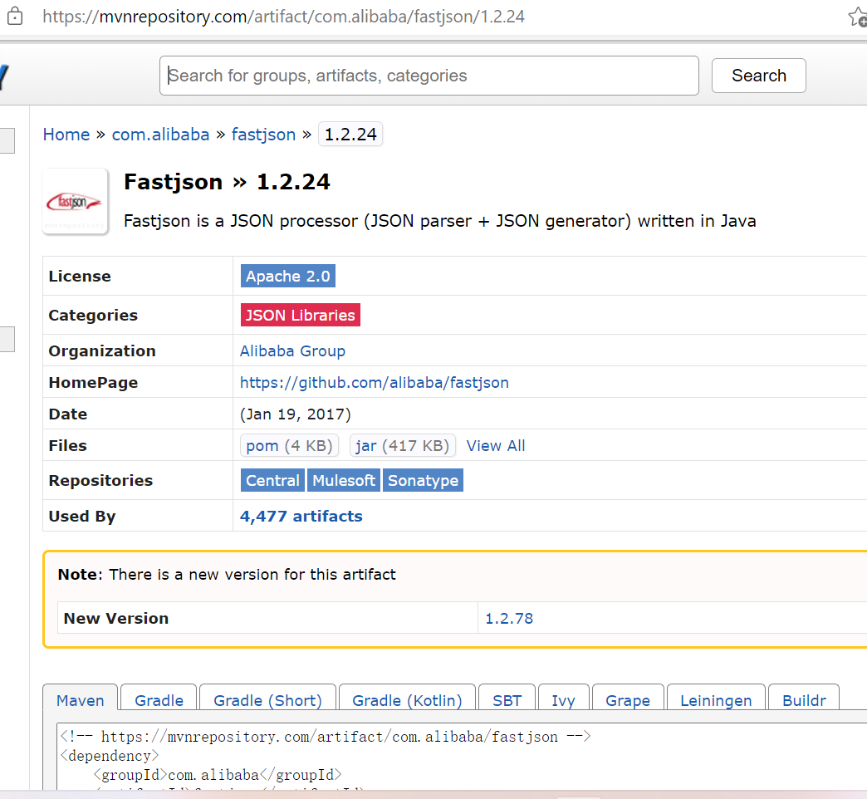This screenshot has width=867, height=799.
Task: Open fastjson breadcrumb link
Action: point(263,135)
